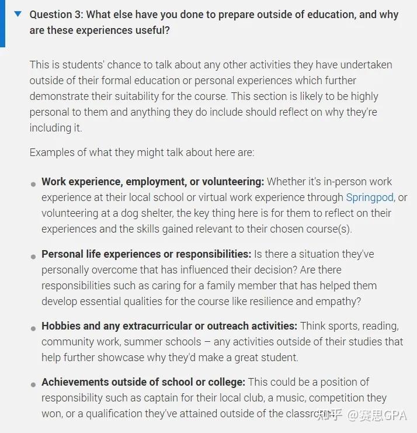Click the 'Examples of what they might talk about' line
The image size is (417, 433).
[x=142, y=153]
